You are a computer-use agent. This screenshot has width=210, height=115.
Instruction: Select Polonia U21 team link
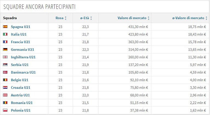tap(21, 110)
